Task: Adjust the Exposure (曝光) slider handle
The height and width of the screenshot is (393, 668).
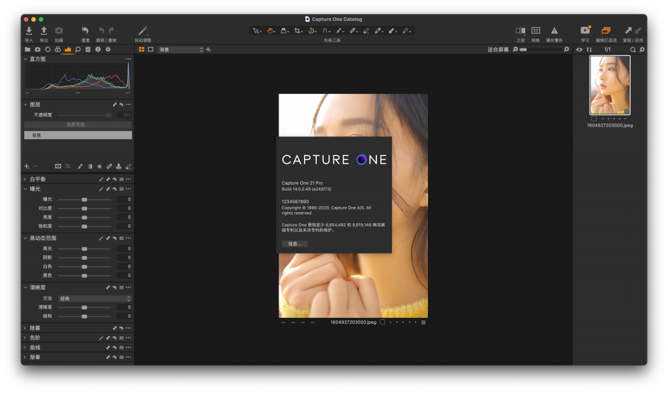Action: click(x=84, y=200)
